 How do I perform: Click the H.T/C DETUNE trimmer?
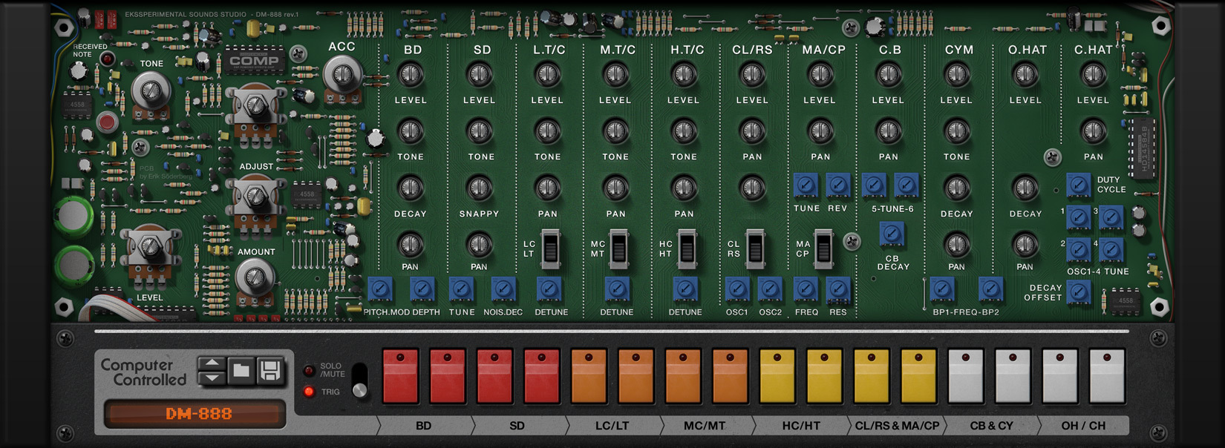(686, 289)
